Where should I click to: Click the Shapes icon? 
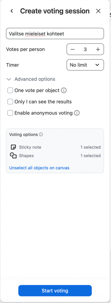13,156
